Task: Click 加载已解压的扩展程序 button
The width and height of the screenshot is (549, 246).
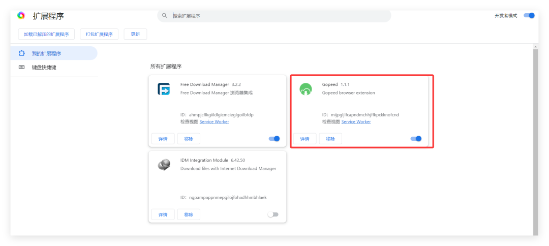Action: click(x=46, y=34)
